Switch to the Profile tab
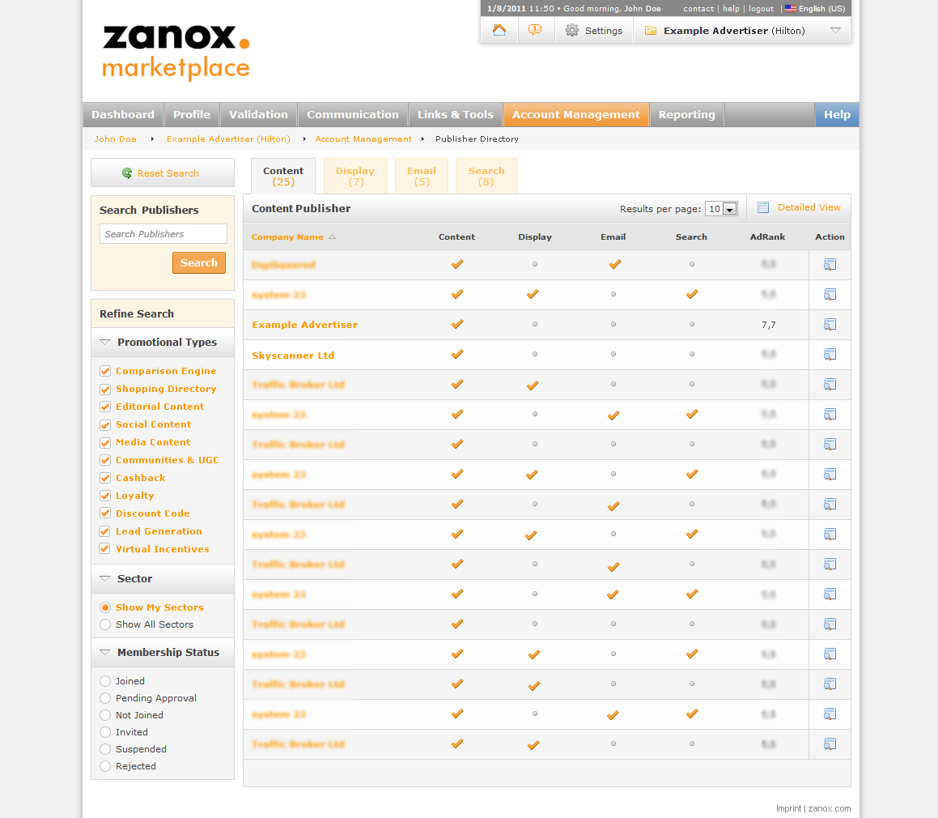938x818 pixels. 192,114
